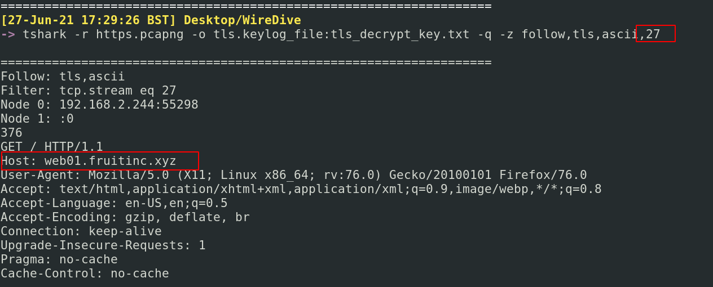Click the Filter: tcp.stream eq 27 line

point(89,91)
